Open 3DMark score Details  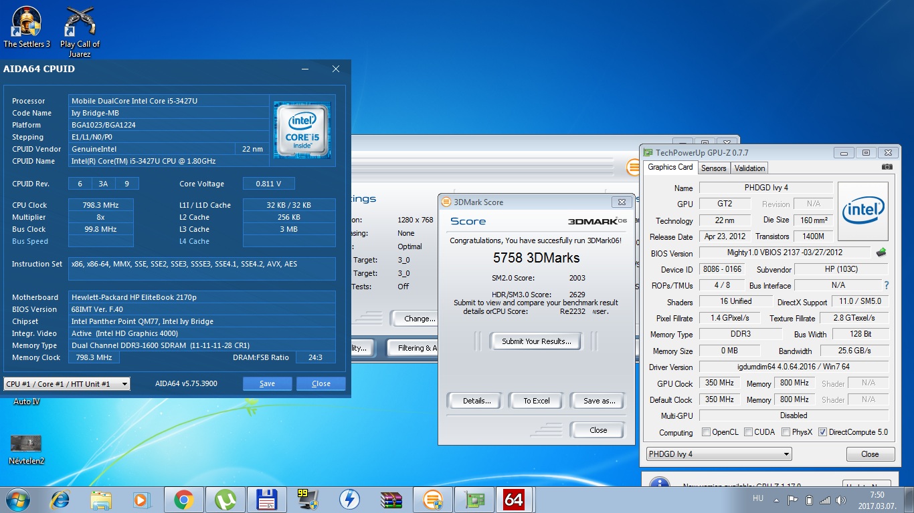click(x=476, y=401)
